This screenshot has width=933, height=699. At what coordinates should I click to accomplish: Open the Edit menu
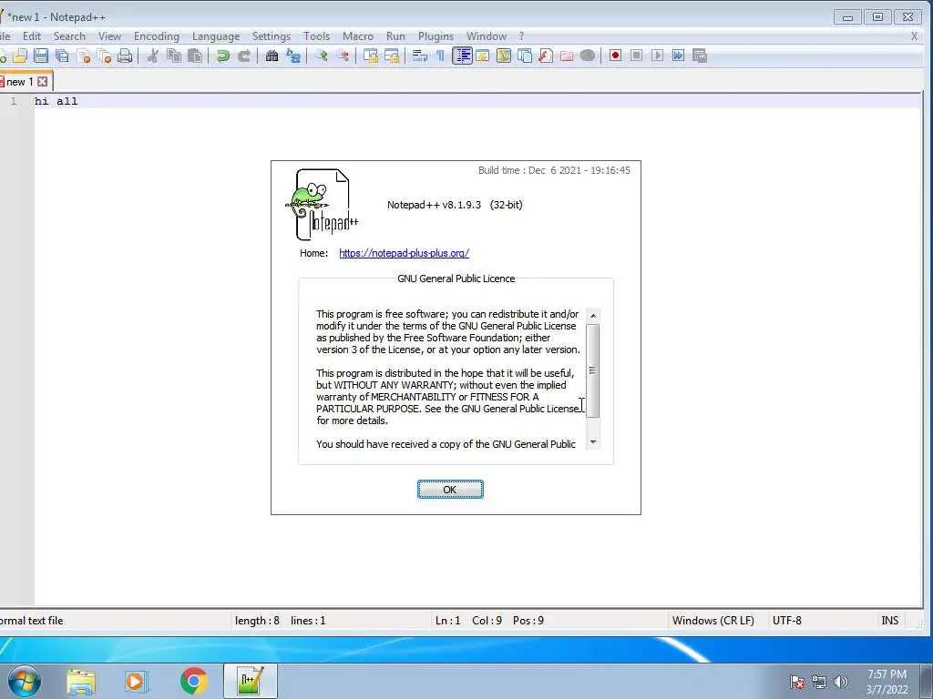tap(32, 36)
